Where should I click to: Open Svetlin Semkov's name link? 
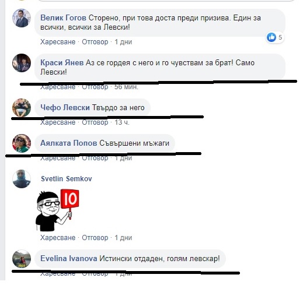[67, 179]
